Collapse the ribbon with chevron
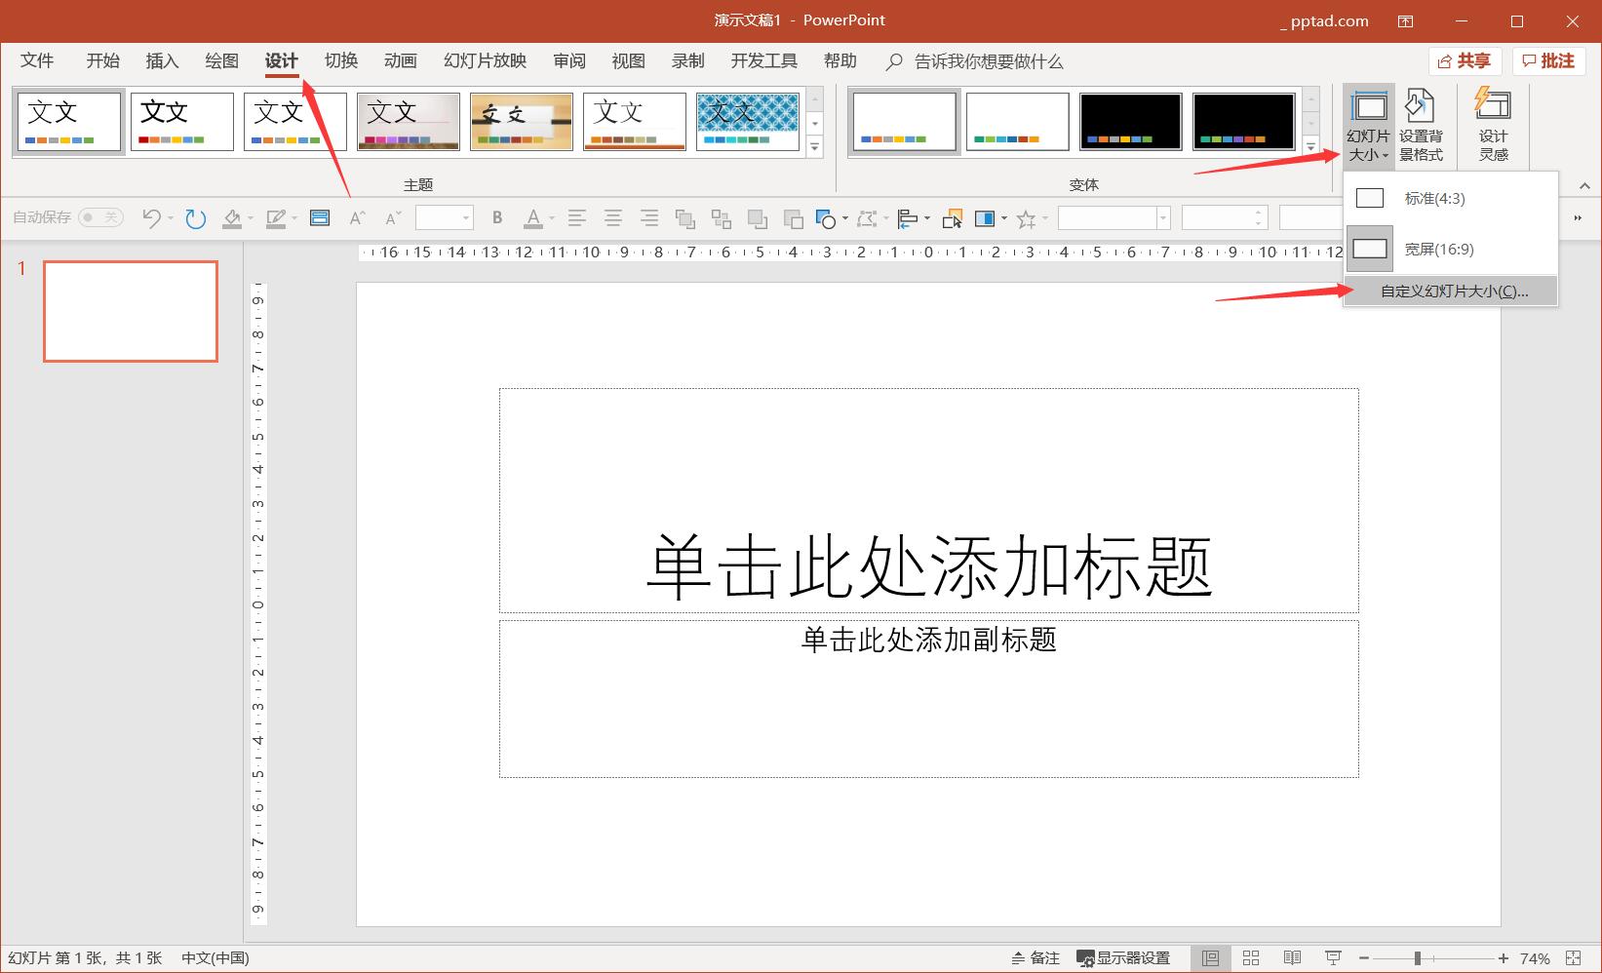Screen dimensions: 1602x973 coord(1584,185)
